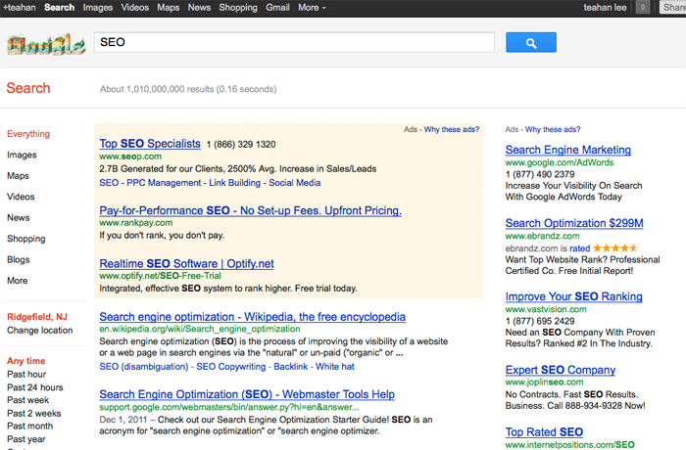Select the Everything filter in sidebar
This screenshot has width=686, height=450.
click(28, 134)
